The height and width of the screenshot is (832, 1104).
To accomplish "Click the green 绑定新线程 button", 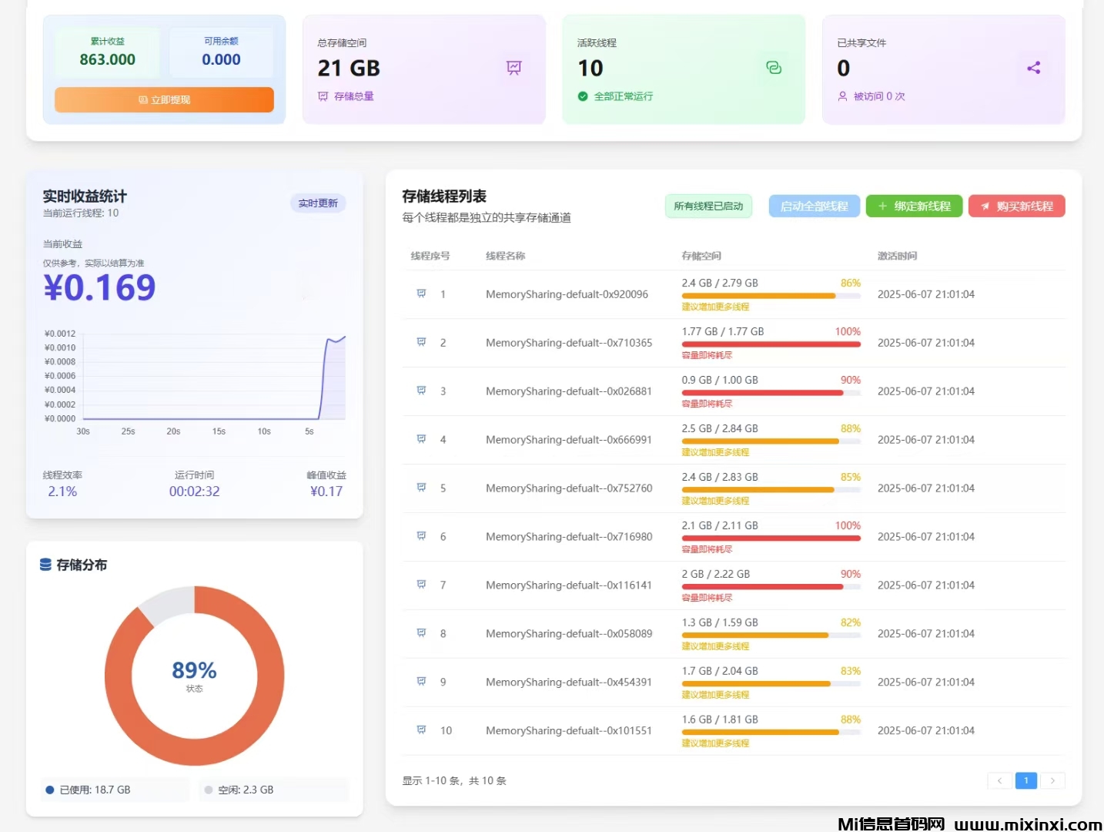I will pos(914,206).
